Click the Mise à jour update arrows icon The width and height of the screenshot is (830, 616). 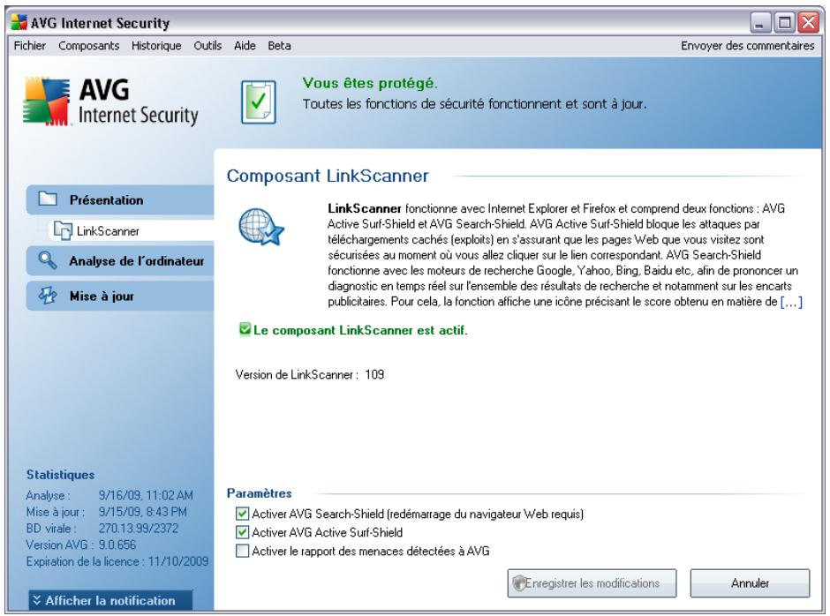(x=48, y=296)
